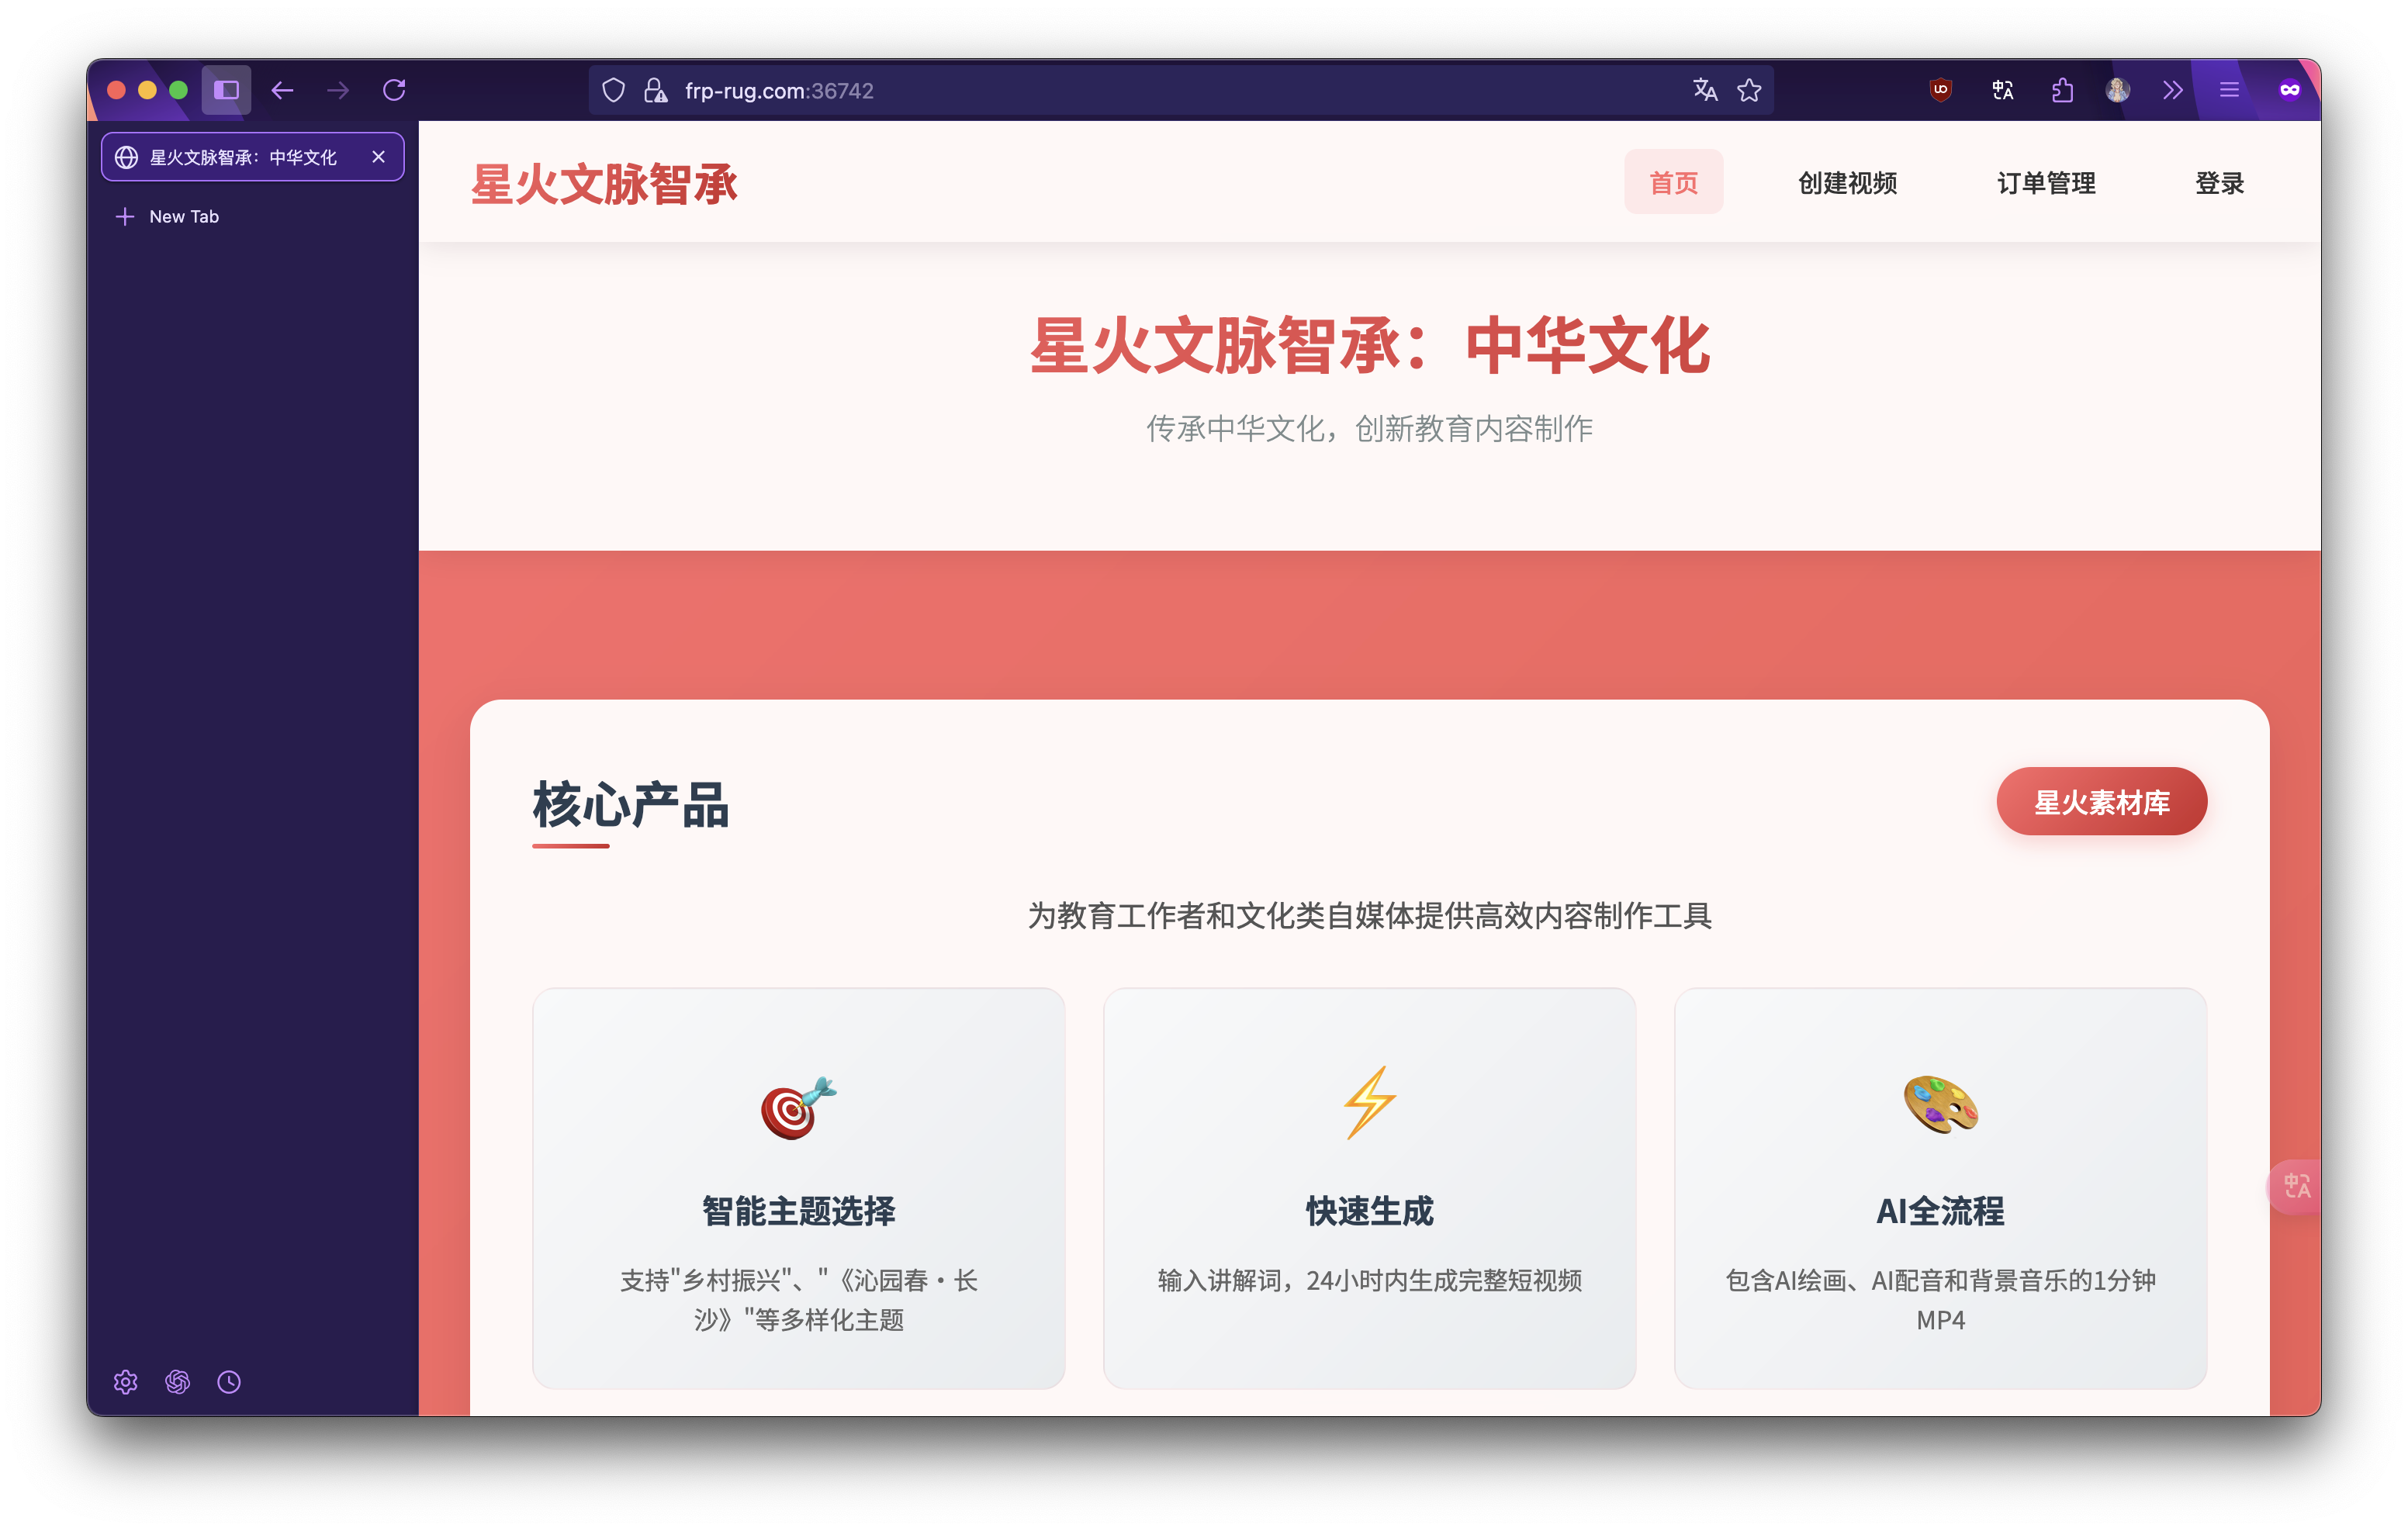The height and width of the screenshot is (1531, 2408).
Task: Go to 订单管理 in the navbar
Action: pos(2046,183)
